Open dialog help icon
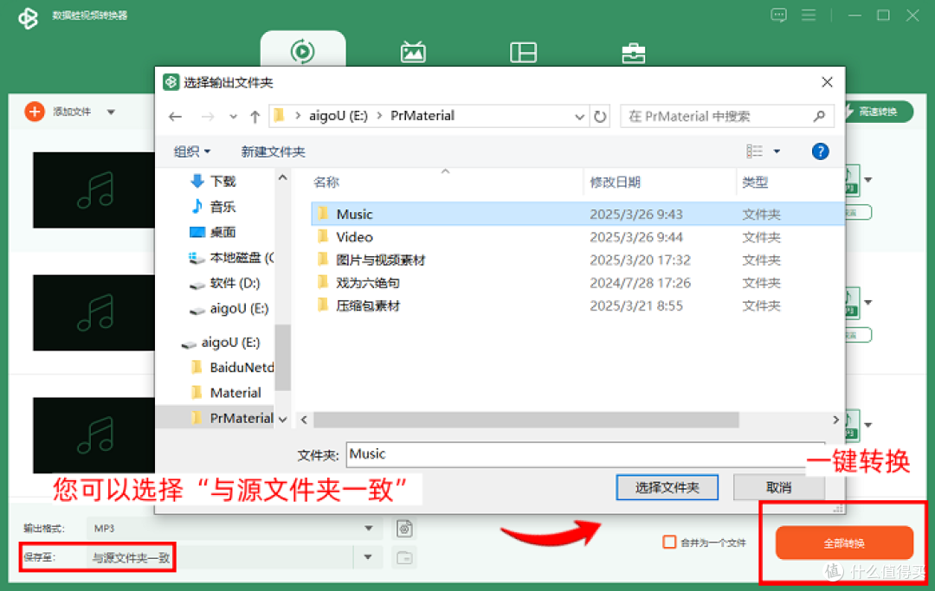 (x=821, y=151)
